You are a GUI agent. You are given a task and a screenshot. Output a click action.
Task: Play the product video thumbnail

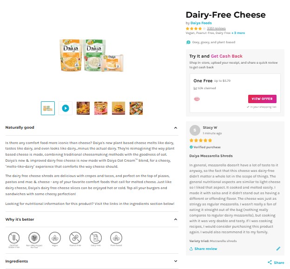point(66,108)
